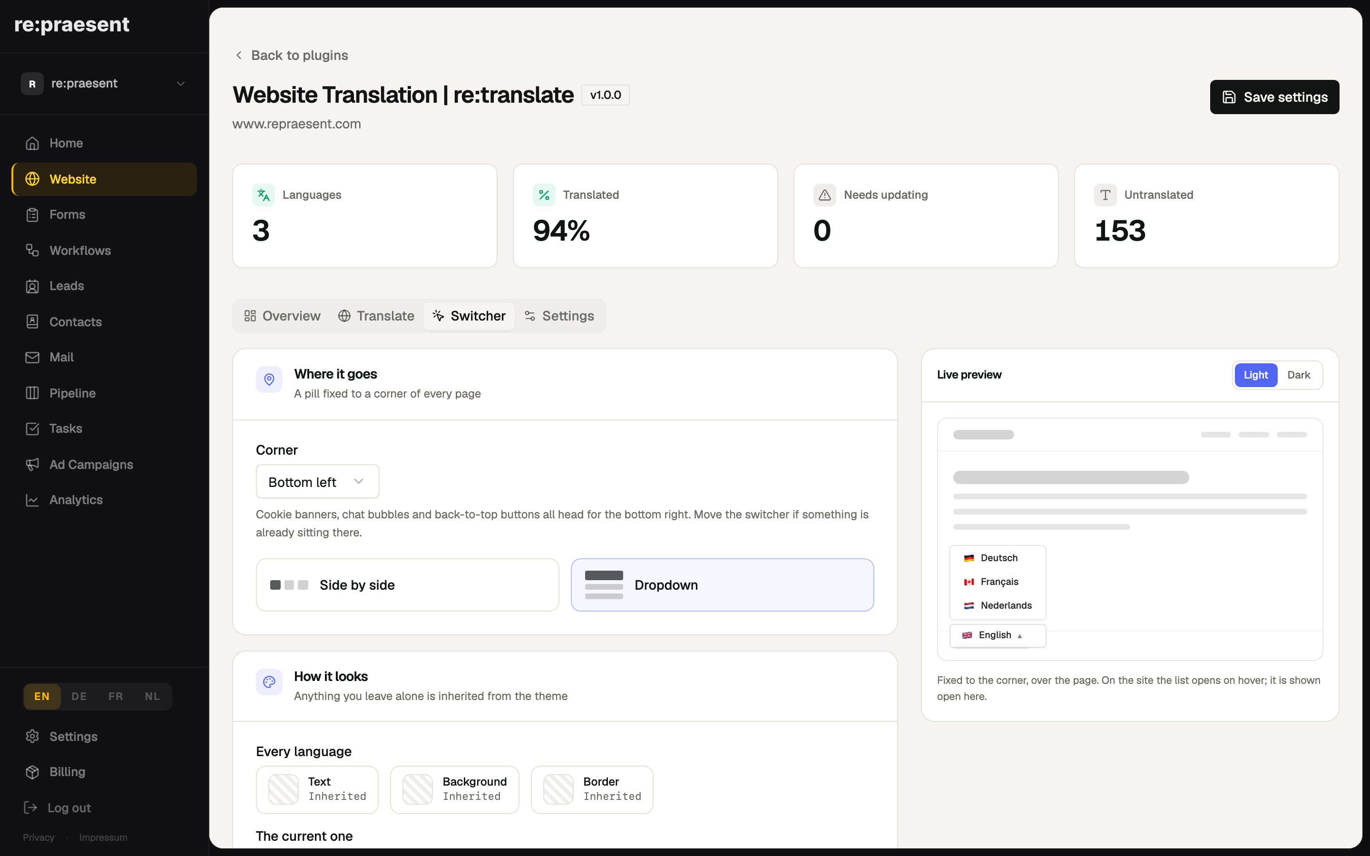Screen dimensions: 1370x856
Task: Click the Ad Campaigns megaphone icon
Action: pyautogui.click(x=32, y=464)
